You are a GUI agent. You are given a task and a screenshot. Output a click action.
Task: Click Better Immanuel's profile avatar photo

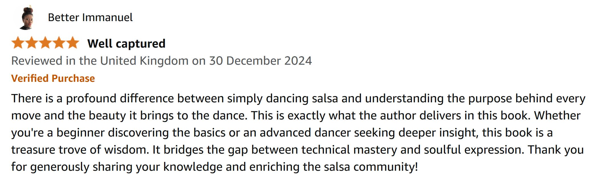(27, 18)
